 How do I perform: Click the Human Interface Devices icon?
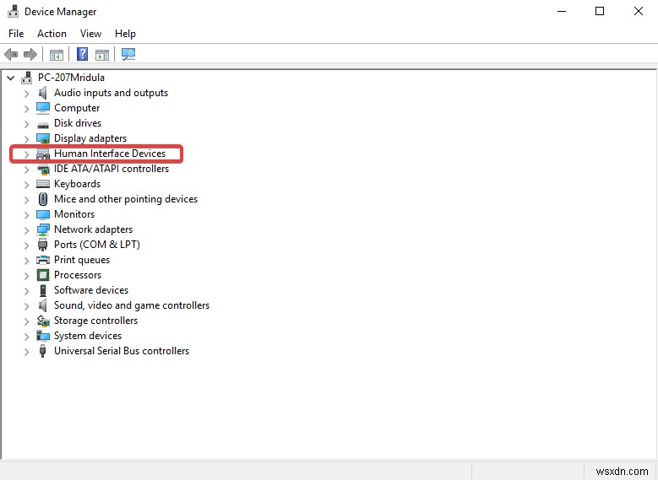point(43,154)
